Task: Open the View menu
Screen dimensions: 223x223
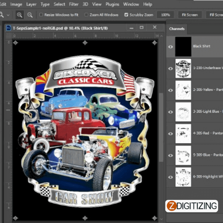Action: click(x=97, y=4)
